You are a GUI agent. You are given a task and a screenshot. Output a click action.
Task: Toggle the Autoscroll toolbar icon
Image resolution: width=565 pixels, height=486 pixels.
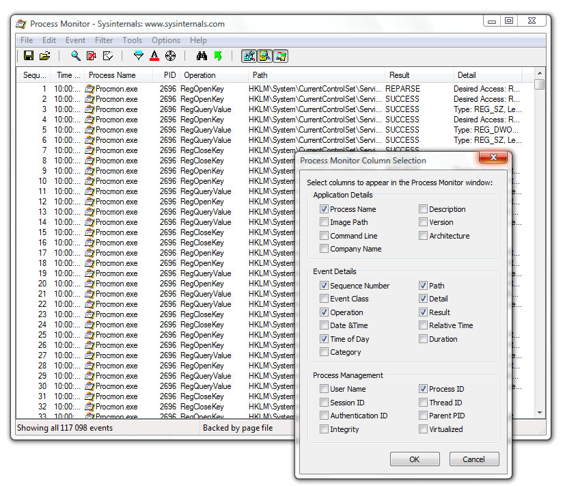(92, 56)
